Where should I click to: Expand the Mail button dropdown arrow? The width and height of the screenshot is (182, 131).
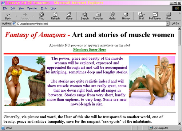(x=144, y=15)
